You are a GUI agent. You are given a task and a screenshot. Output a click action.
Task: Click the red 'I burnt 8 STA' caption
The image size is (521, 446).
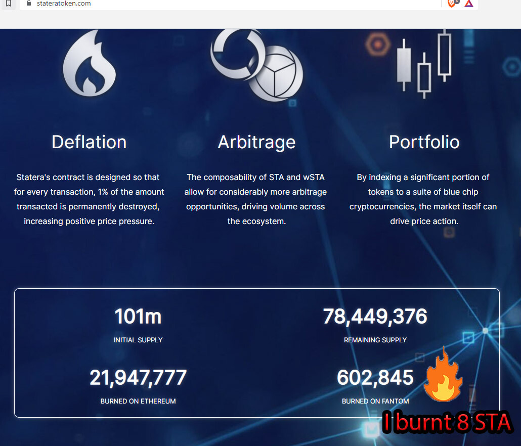pyautogui.click(x=447, y=422)
